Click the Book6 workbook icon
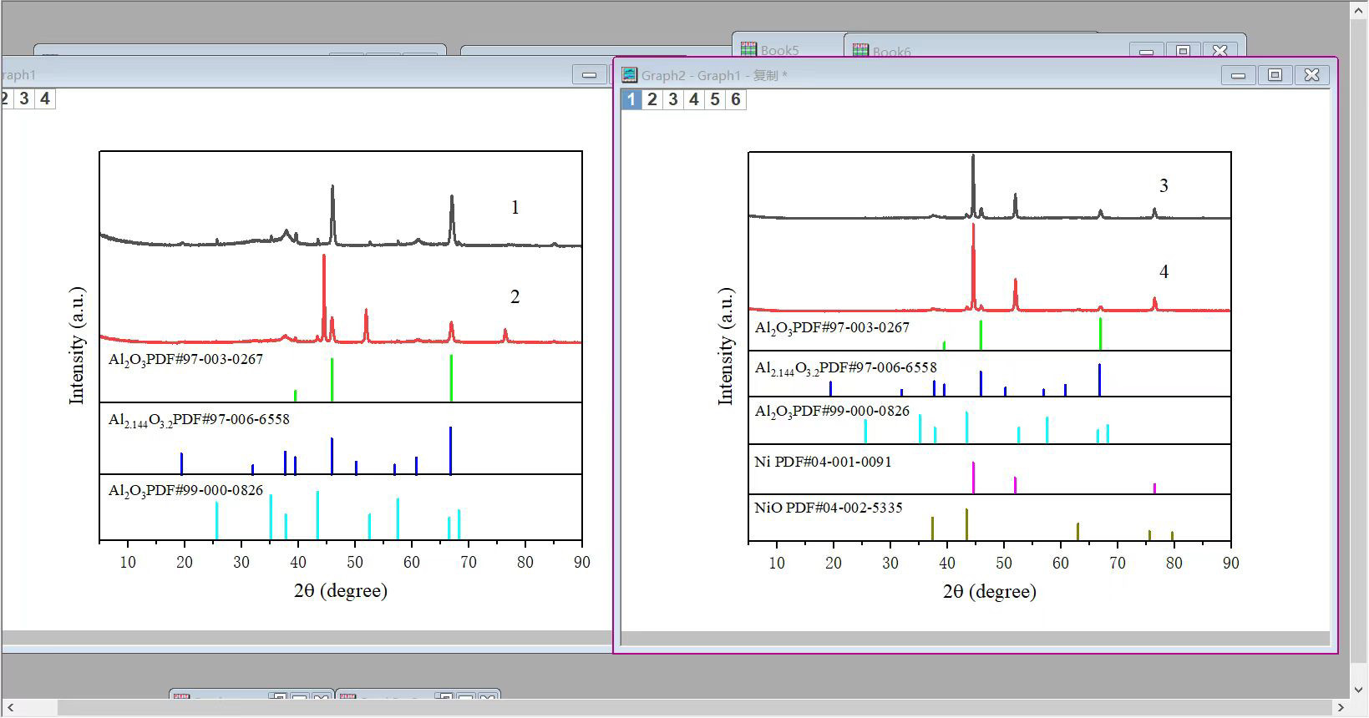Viewport: 1369px width, 718px height. [860, 51]
